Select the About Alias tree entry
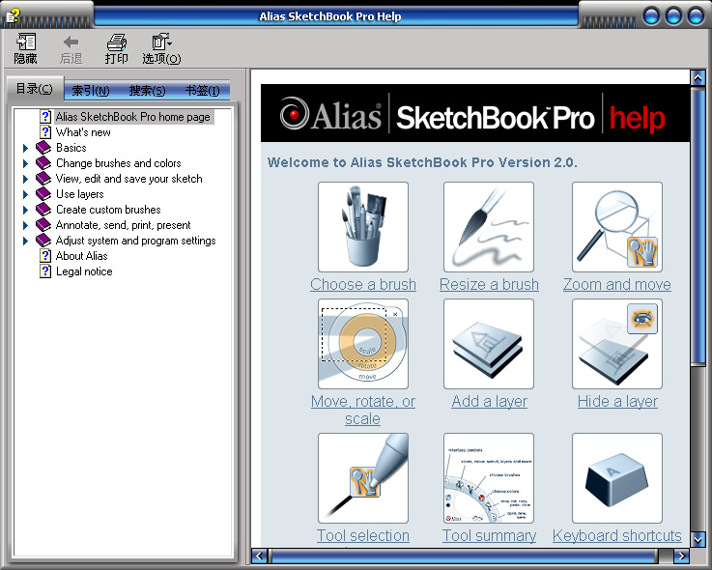712x570 pixels. (82, 256)
